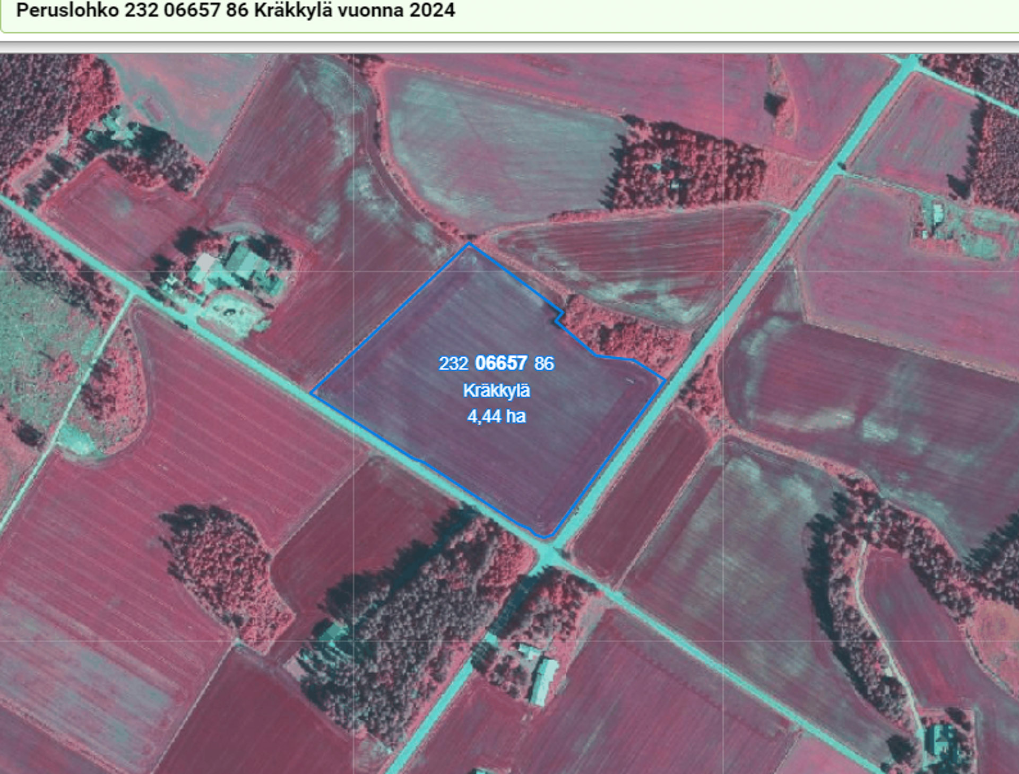The width and height of the screenshot is (1019, 774).
Task: Click the 4,44 ha area label
Action: pos(496,416)
